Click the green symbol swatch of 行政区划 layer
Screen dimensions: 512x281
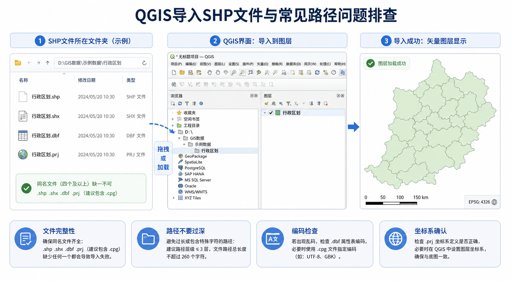pos(278,113)
